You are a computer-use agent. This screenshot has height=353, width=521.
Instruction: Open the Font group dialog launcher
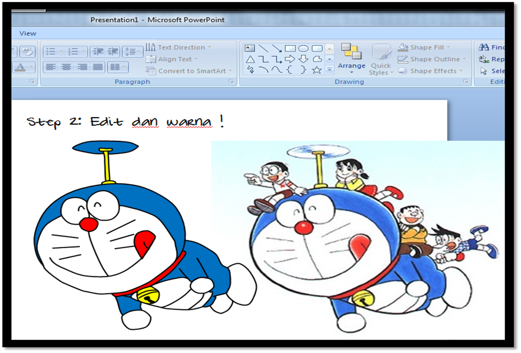(31, 81)
